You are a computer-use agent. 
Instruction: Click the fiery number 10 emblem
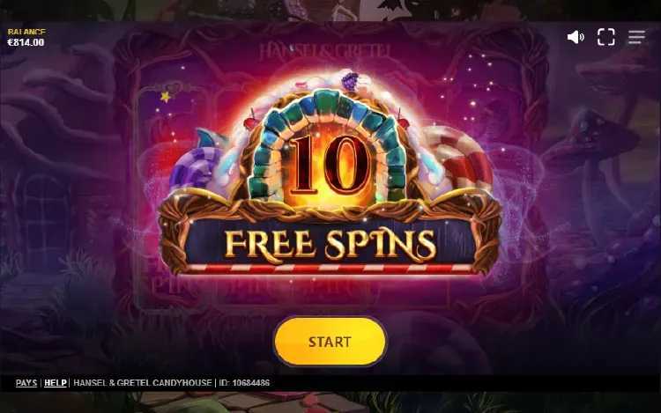(330, 166)
